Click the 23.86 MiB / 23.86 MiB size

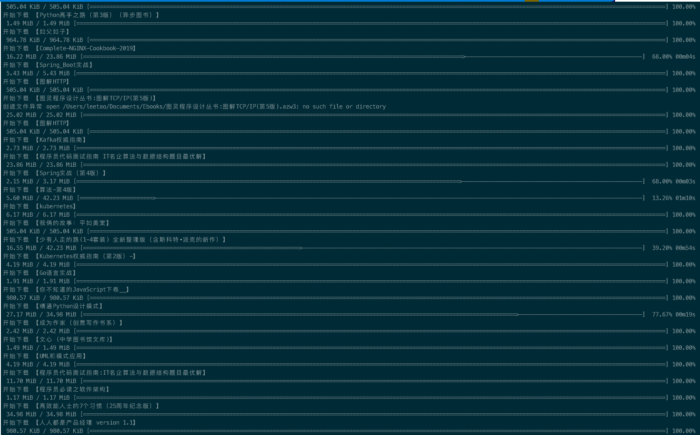coord(41,165)
